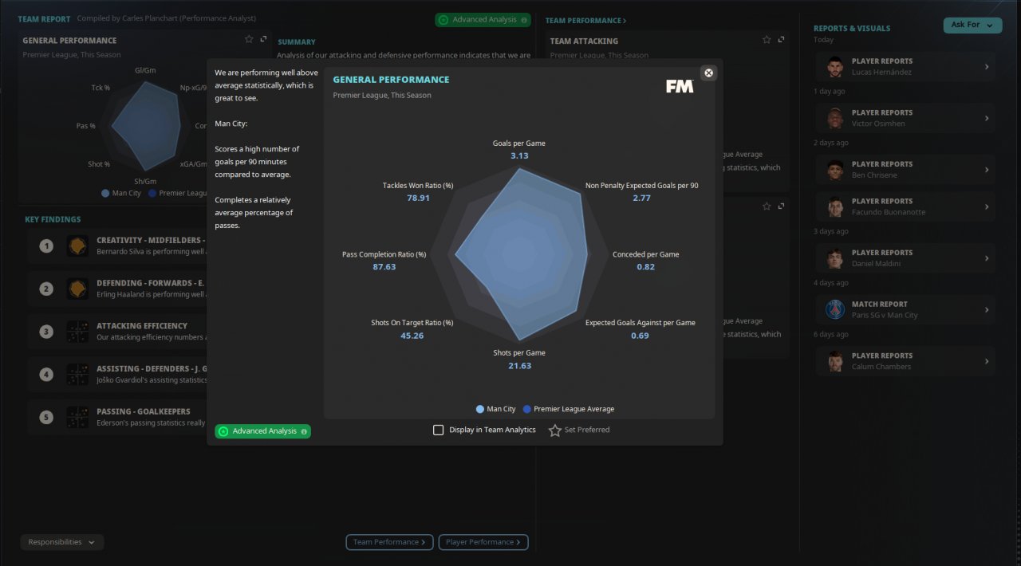Click the Passing - Goalkeepers scatter icon
1021x566 pixels.
pyautogui.click(x=77, y=417)
